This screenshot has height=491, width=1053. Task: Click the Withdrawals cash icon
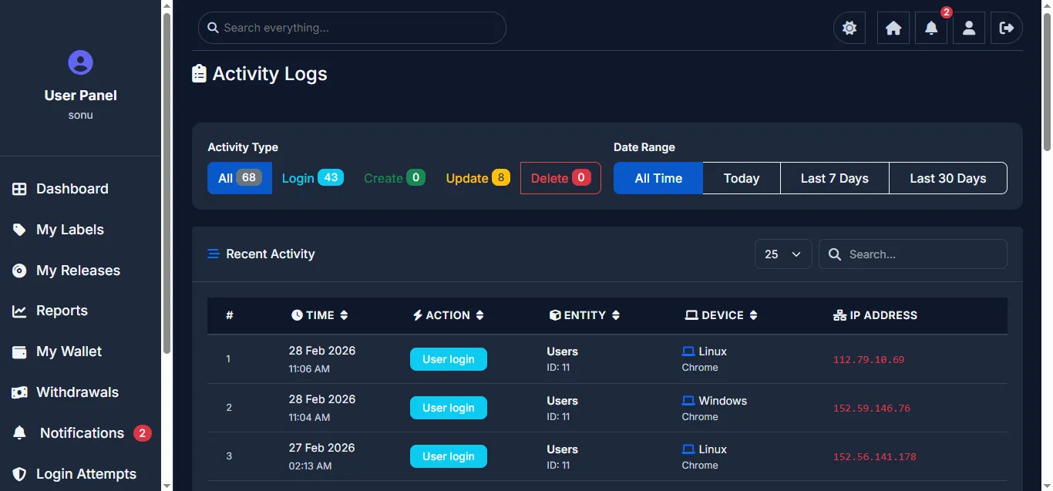coord(19,392)
